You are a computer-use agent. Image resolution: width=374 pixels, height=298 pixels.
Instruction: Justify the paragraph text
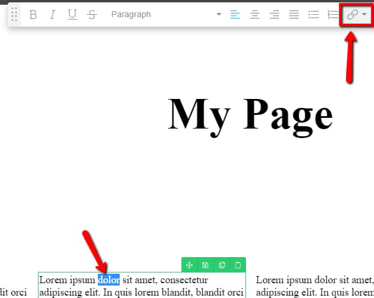coord(294,15)
